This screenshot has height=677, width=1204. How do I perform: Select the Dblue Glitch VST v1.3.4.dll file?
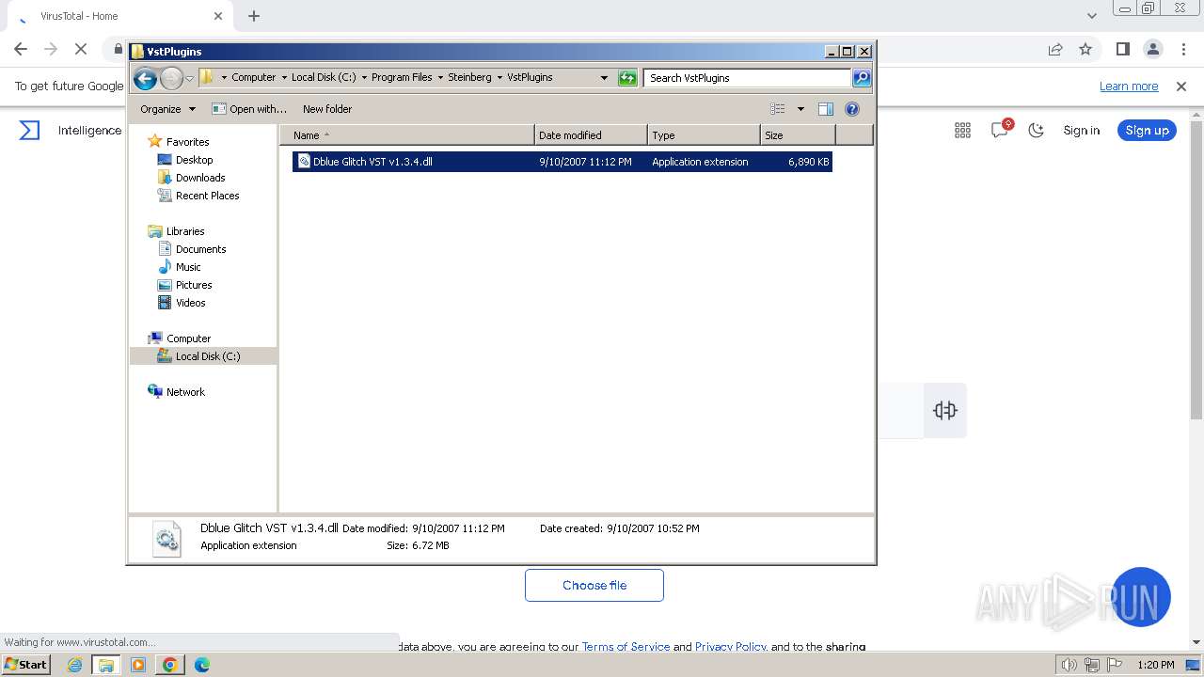[x=562, y=162]
